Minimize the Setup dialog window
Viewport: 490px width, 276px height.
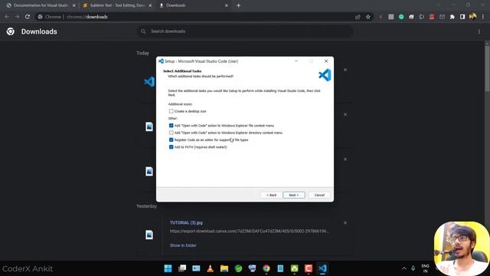(296, 61)
